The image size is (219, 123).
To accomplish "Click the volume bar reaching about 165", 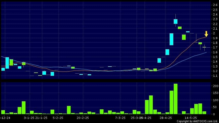I will [x=171, y=102].
